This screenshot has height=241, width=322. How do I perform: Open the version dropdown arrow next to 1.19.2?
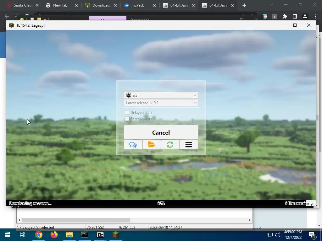click(195, 103)
